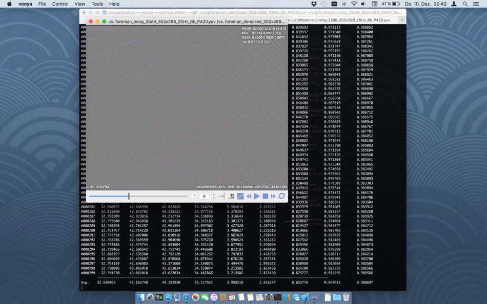Viewport: 487px width, 304px height.
Task: Open Spotlight search magnifier
Action: [x=465, y=4]
